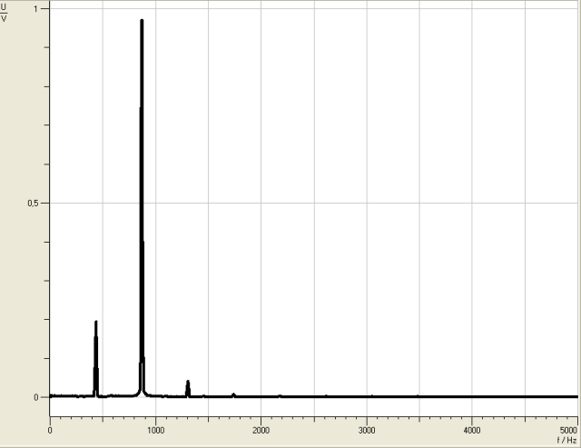Click the 0 label on the voltage axis

point(37,397)
